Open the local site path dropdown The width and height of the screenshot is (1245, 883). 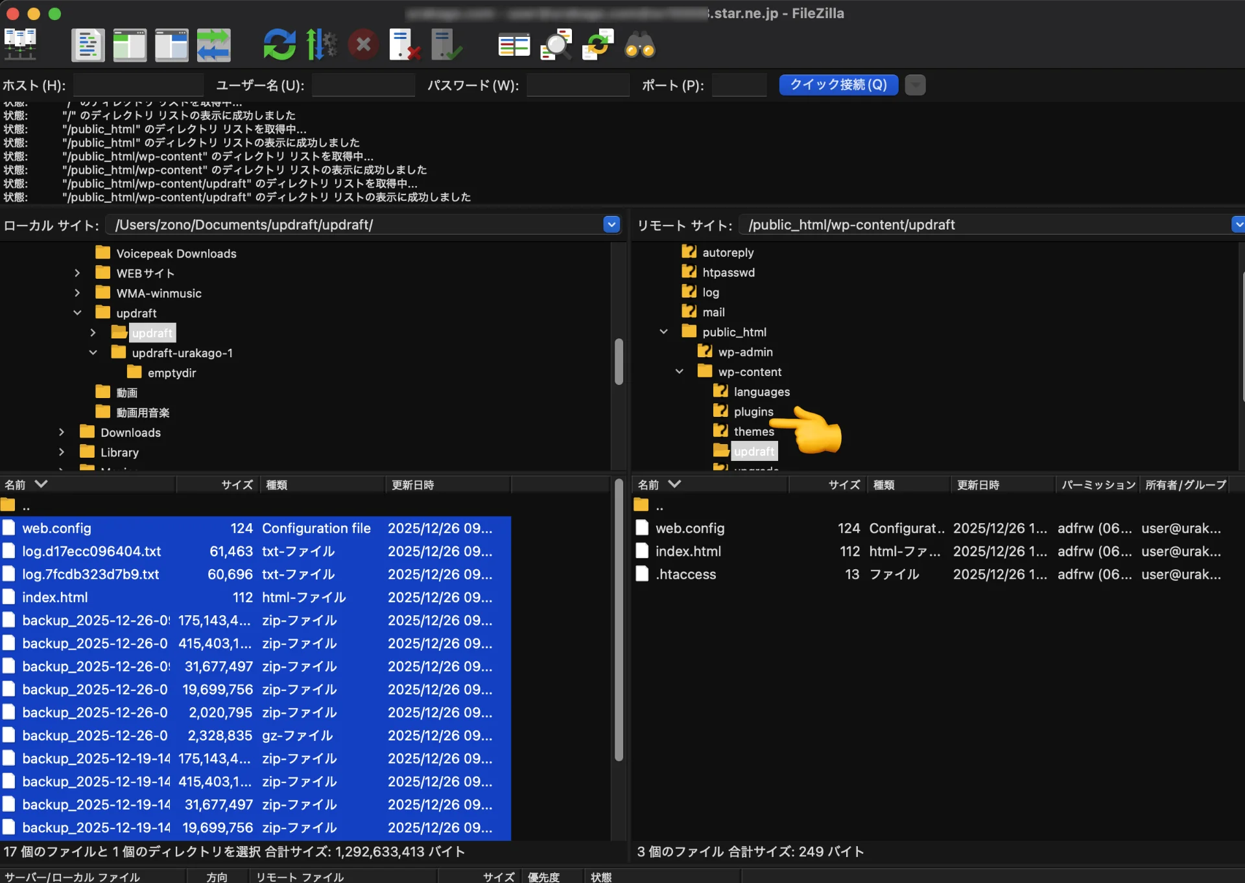click(610, 224)
